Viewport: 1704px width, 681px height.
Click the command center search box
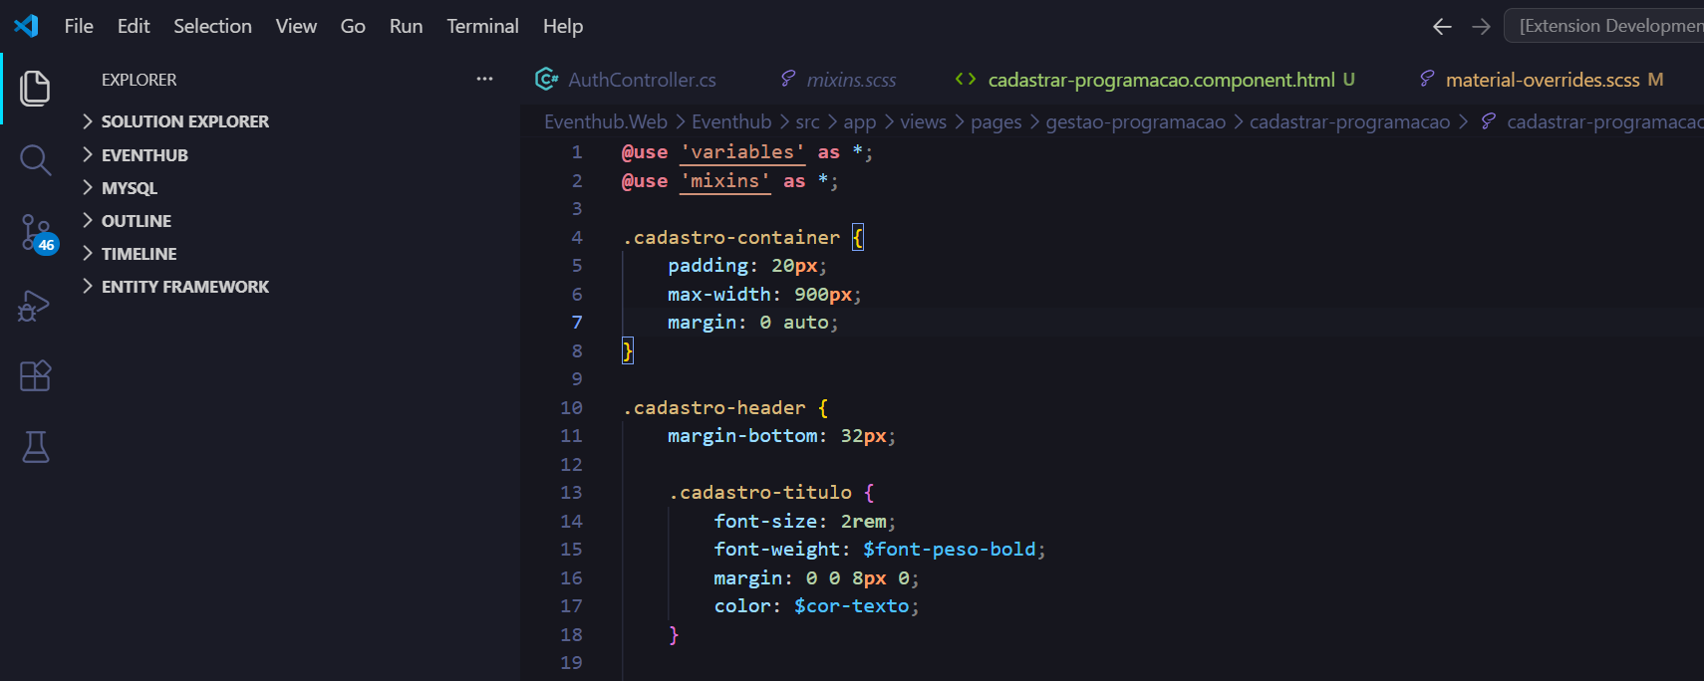click(x=1604, y=26)
